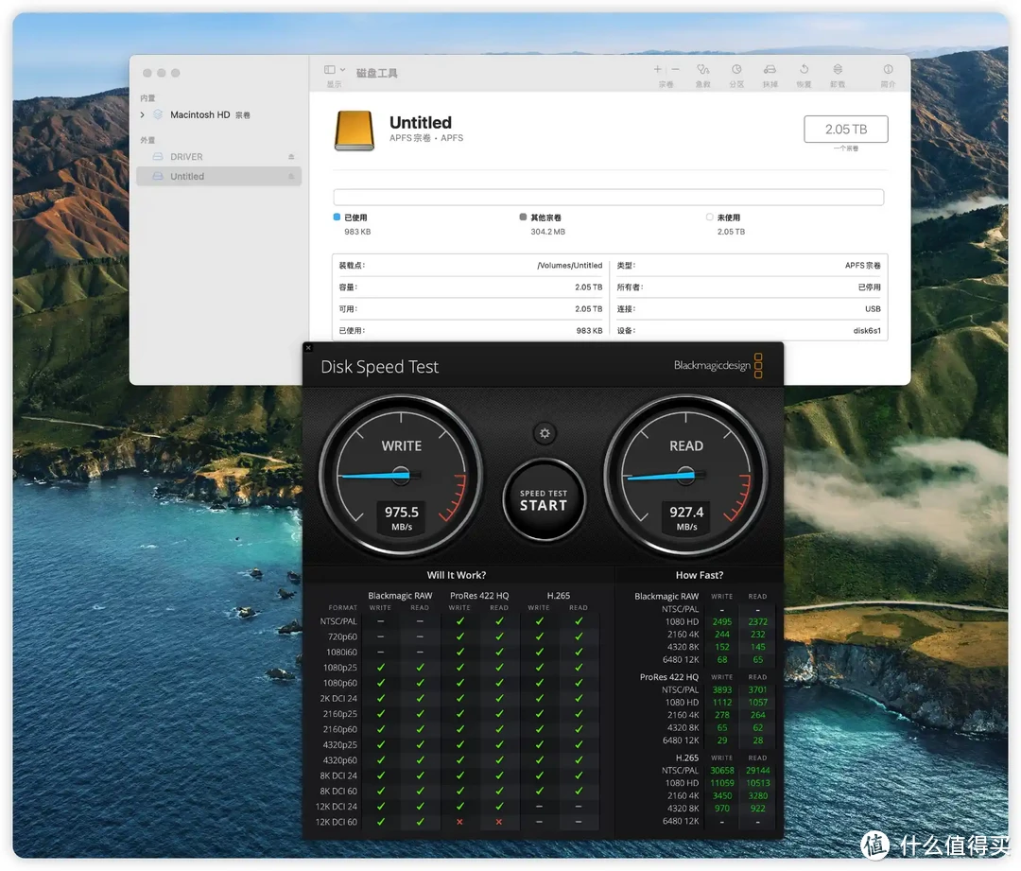The image size is (1021, 871).
Task: Open Disk Speed Test settings gear
Action: [544, 433]
